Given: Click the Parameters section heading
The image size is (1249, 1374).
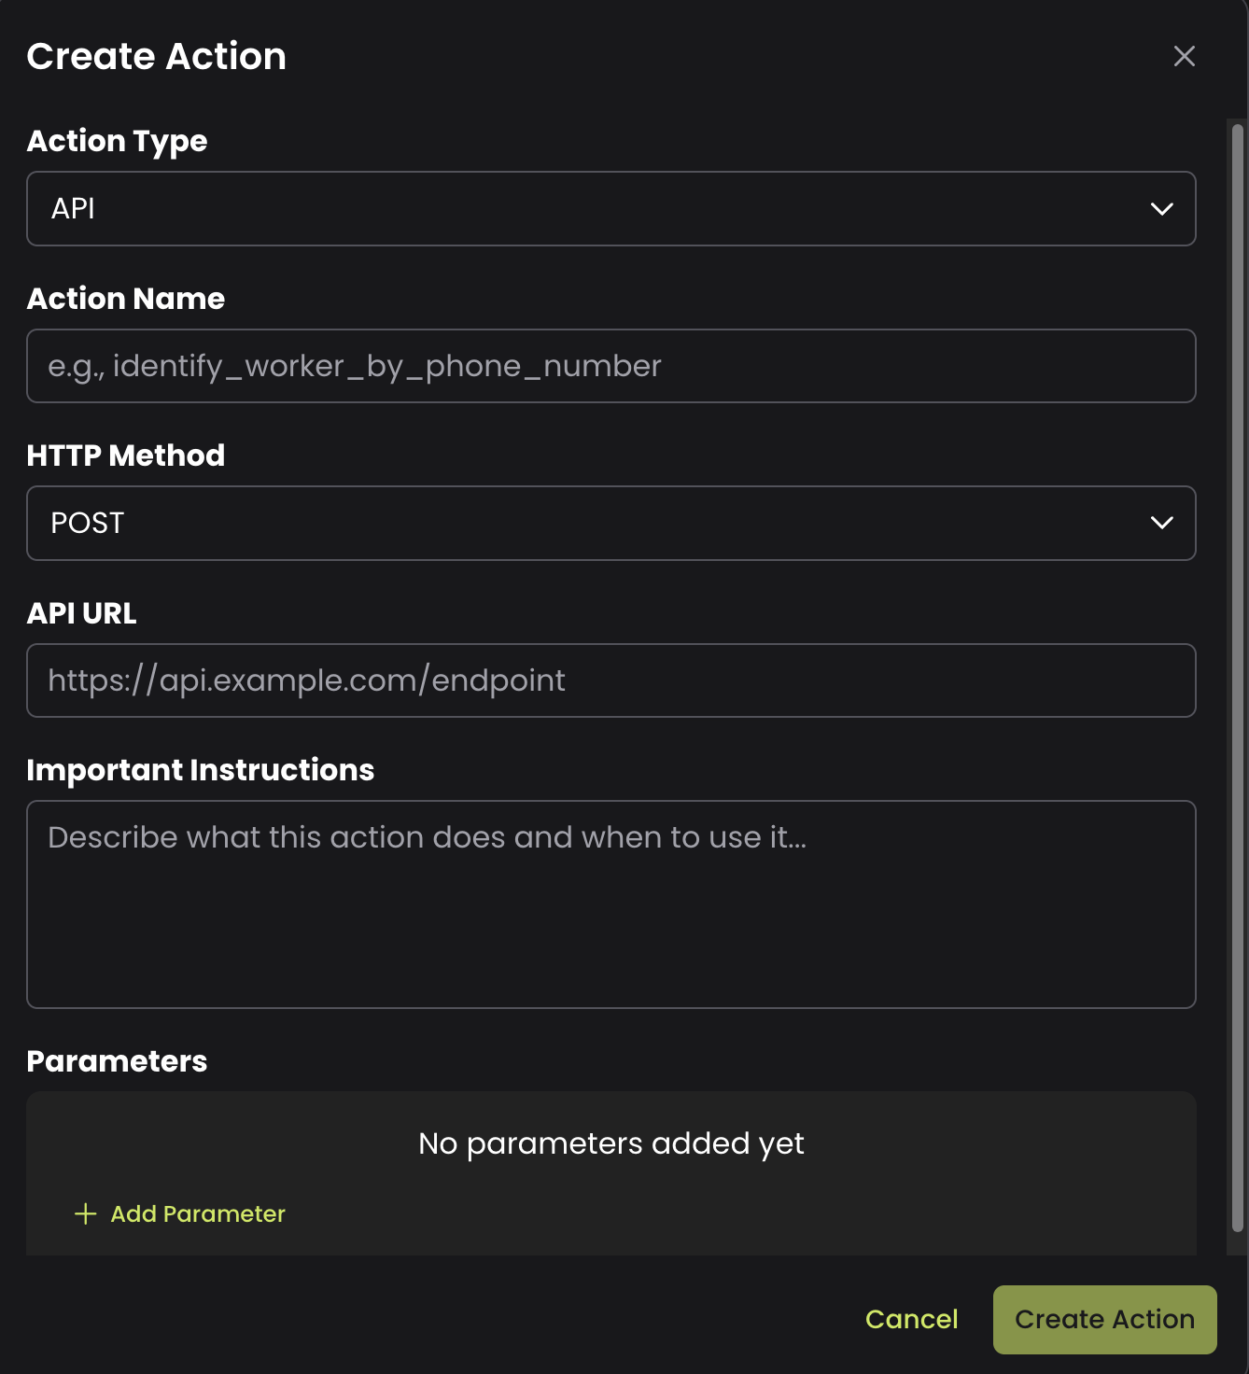Looking at the screenshot, I should tap(118, 1061).
